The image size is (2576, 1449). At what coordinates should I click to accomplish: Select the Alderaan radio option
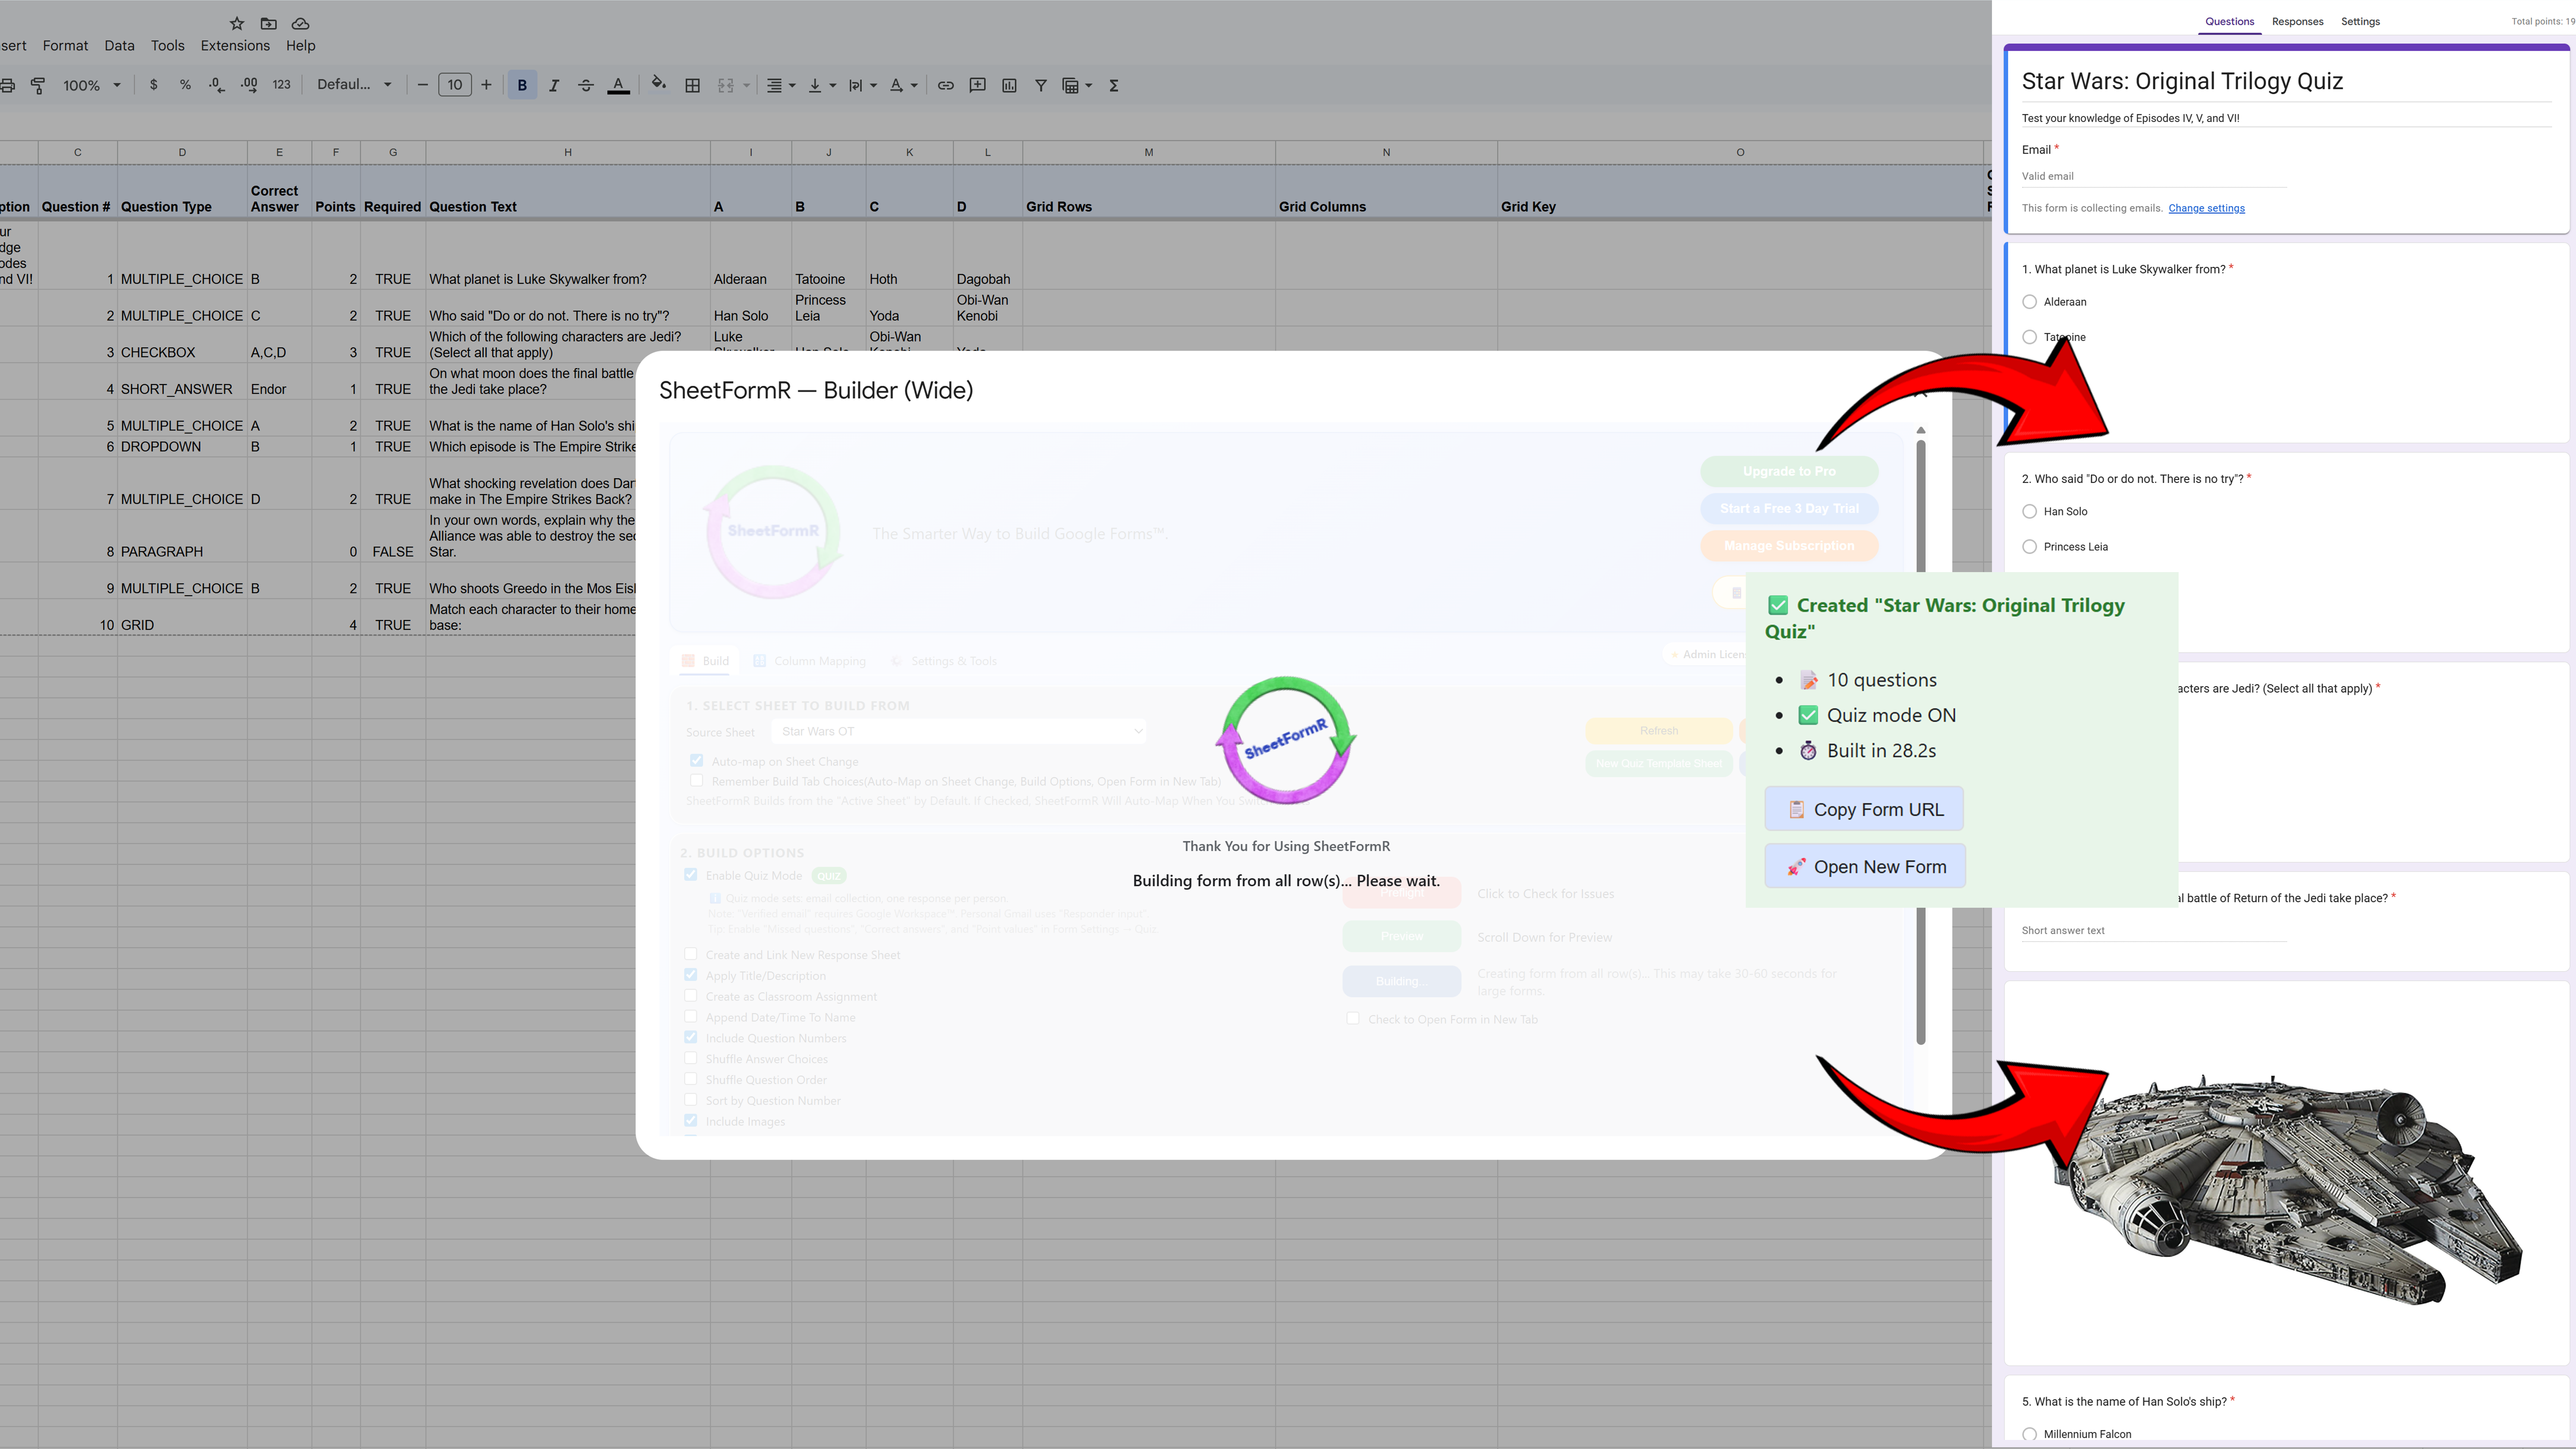2029,302
